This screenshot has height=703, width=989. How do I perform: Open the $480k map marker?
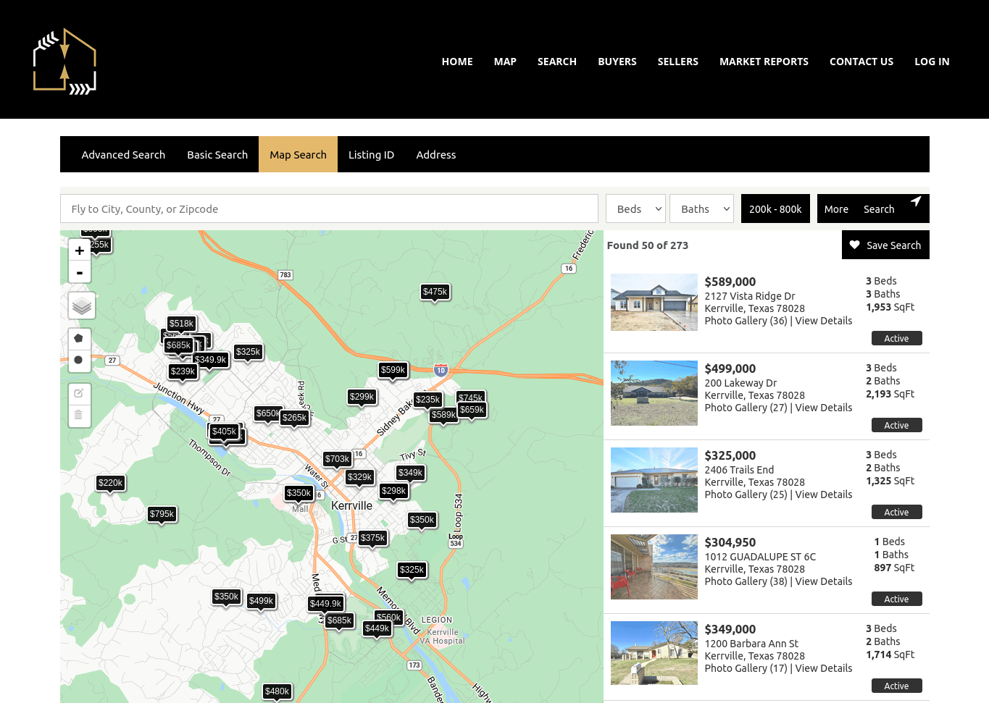point(277,691)
